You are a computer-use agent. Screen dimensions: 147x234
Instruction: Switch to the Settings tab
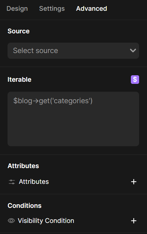coord(52,9)
